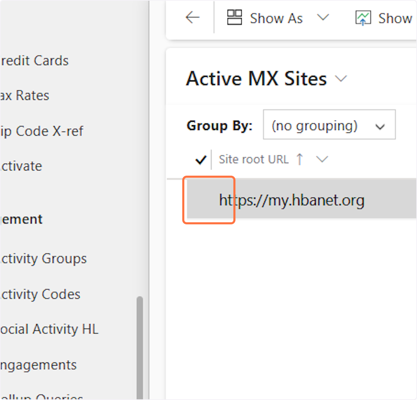Click the back arrow to go back
Image resolution: width=417 pixels, height=400 pixels.
[x=192, y=17]
